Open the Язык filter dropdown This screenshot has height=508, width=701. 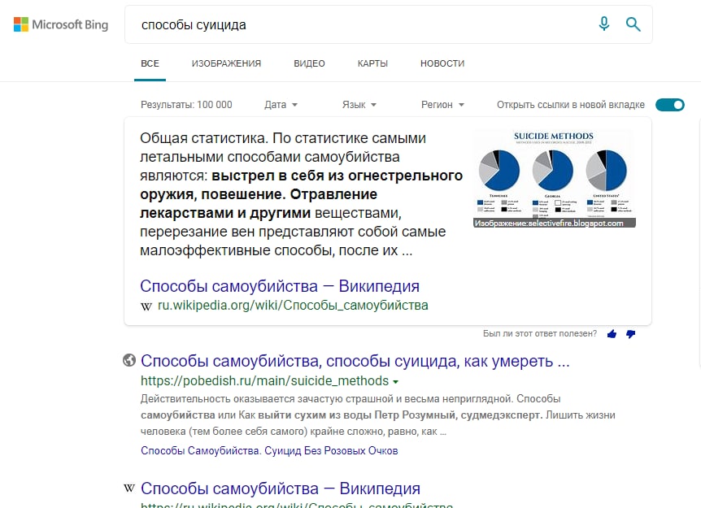pos(359,105)
